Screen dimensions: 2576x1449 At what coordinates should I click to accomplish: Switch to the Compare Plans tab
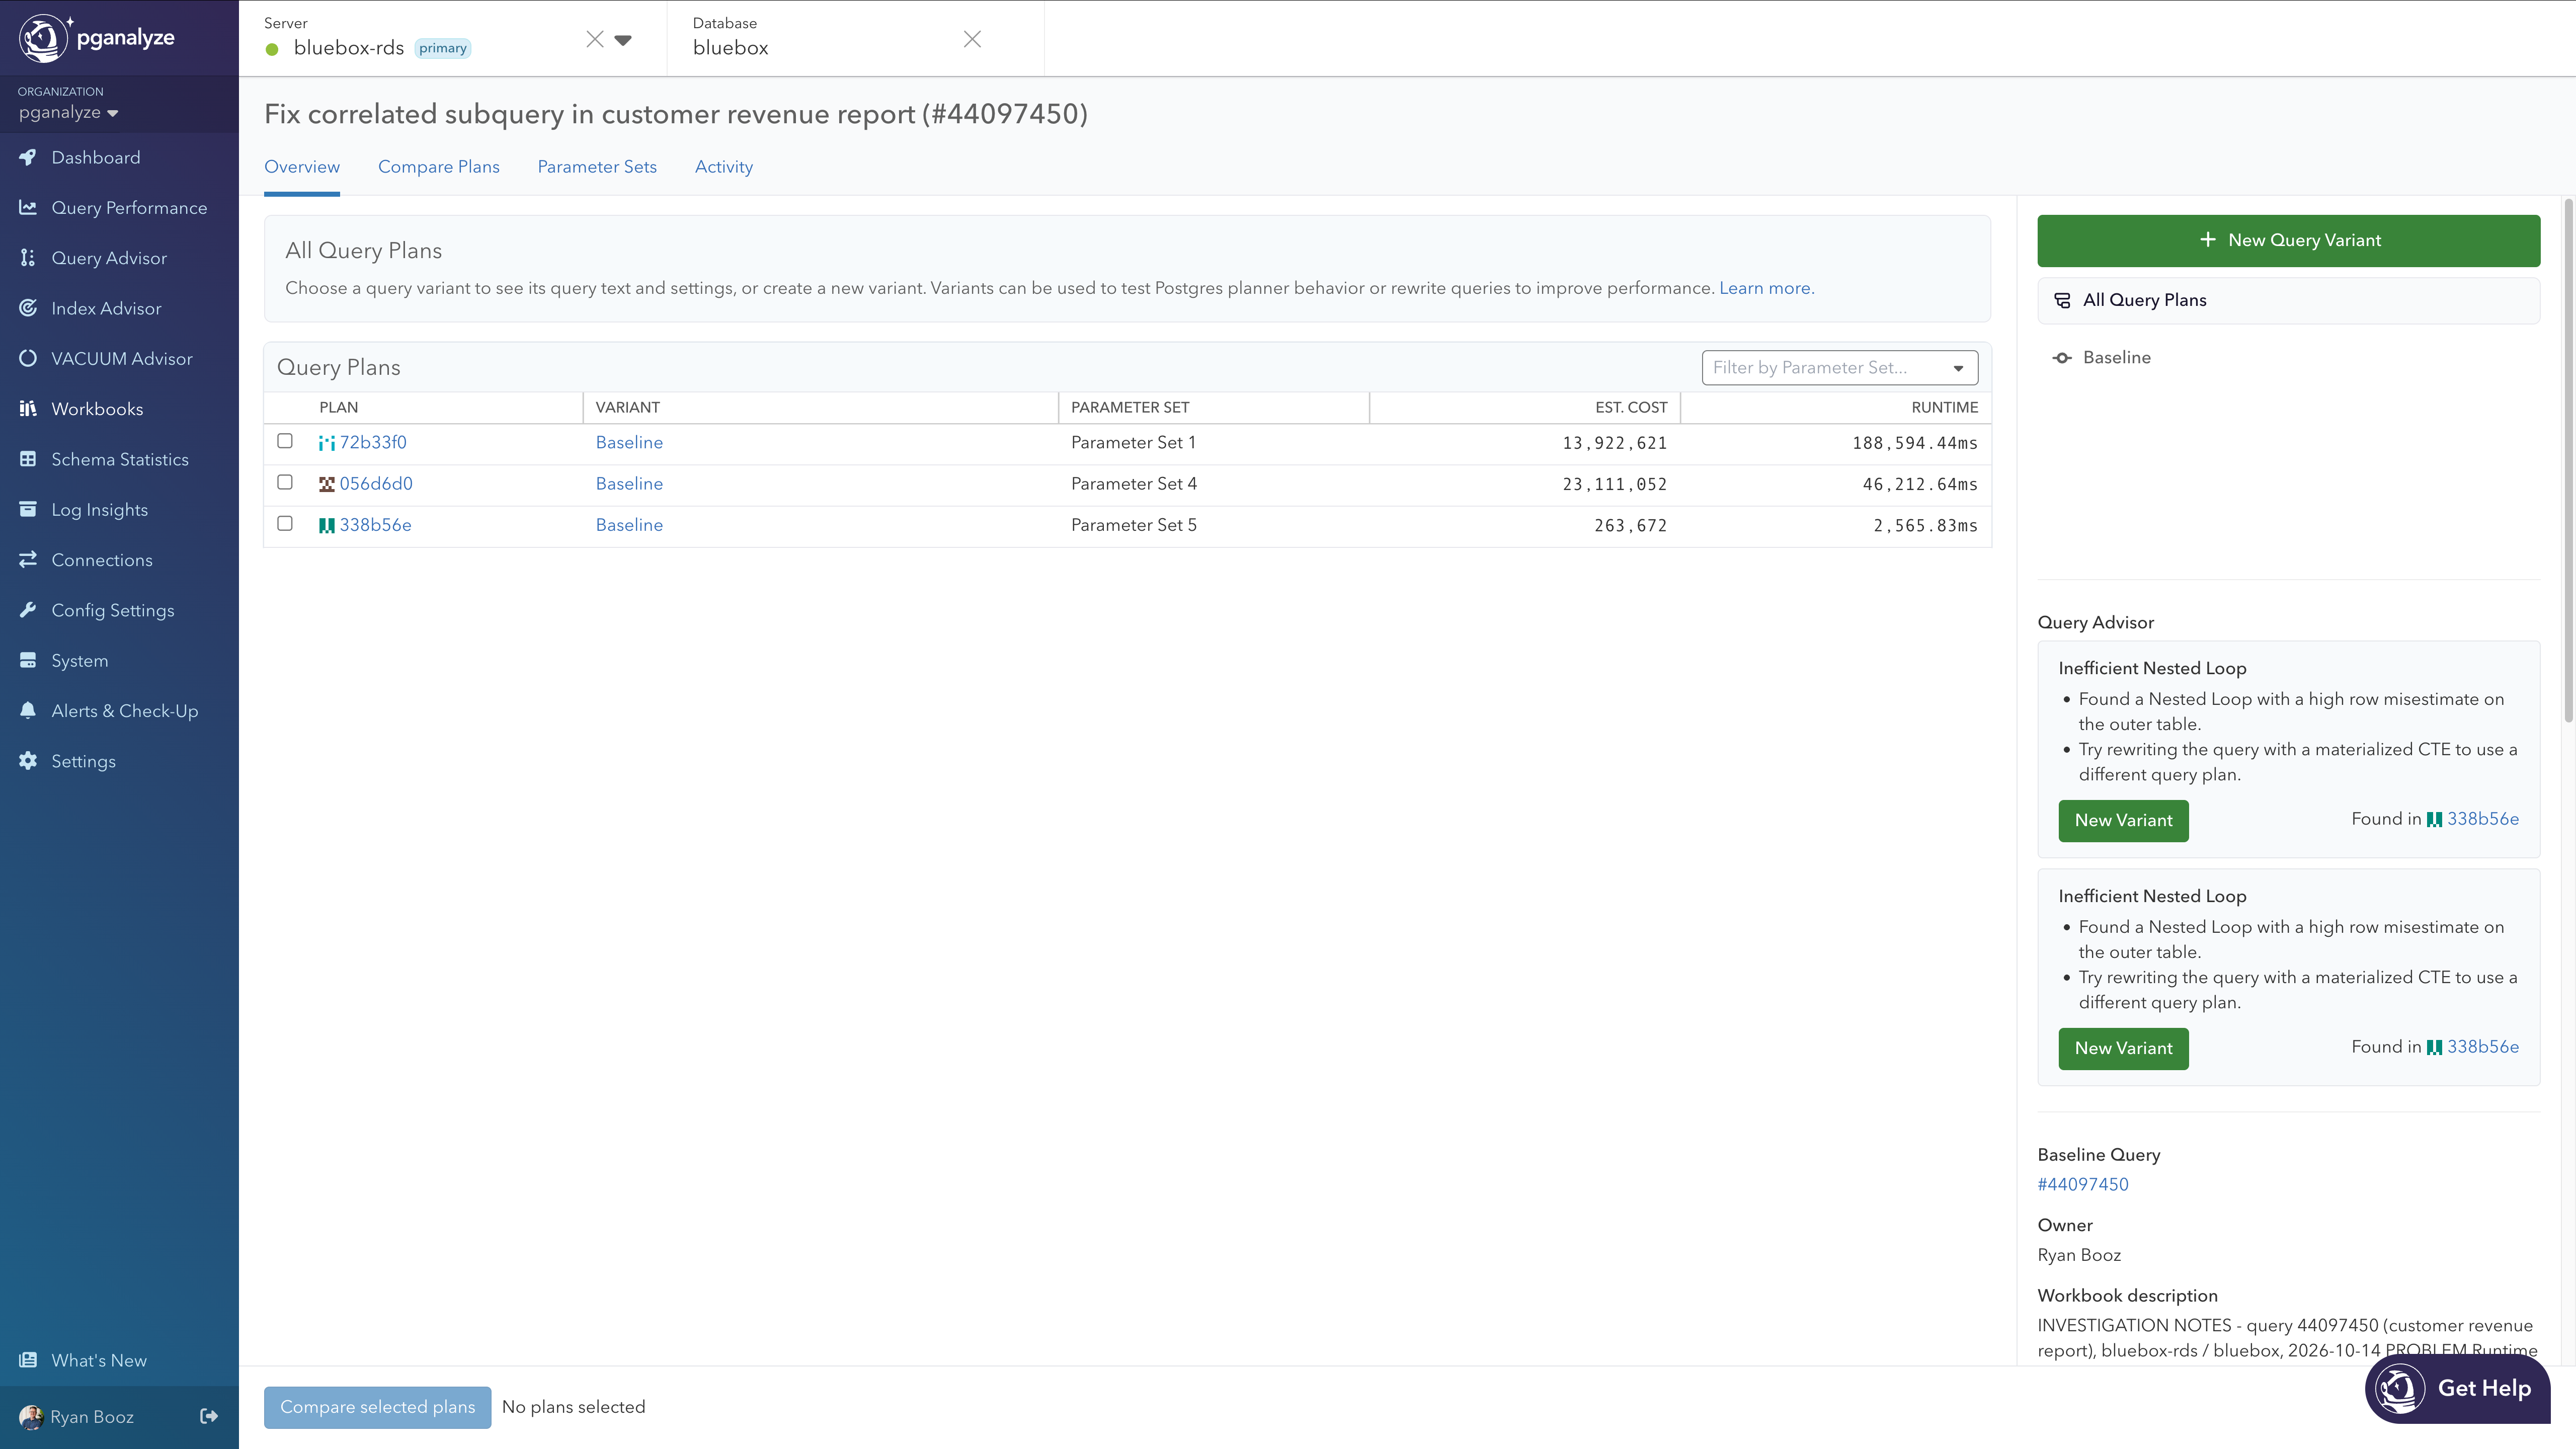439,167
